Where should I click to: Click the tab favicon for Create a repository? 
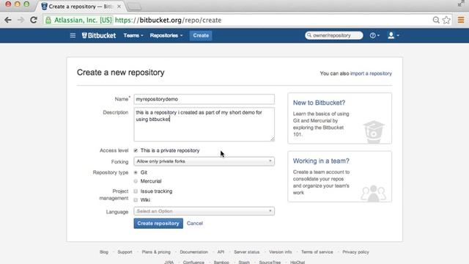pos(44,7)
